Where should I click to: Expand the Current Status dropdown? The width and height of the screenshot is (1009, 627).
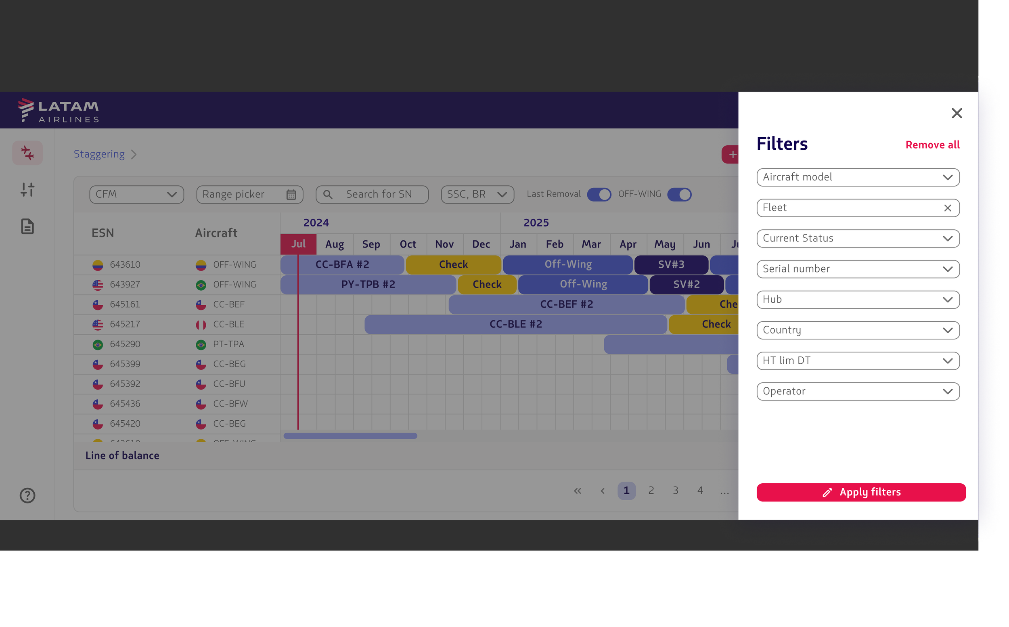coord(858,239)
